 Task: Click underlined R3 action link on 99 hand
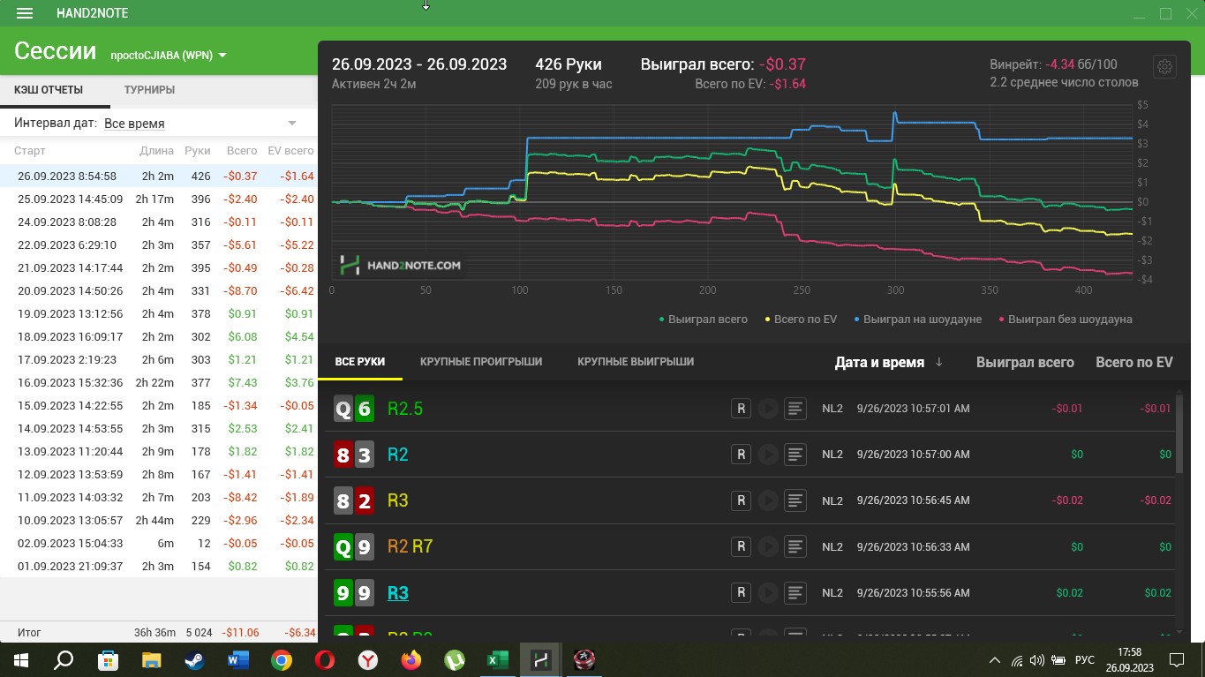point(398,593)
